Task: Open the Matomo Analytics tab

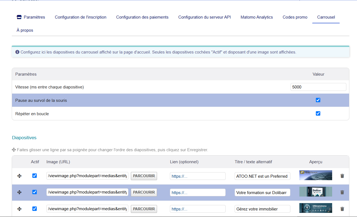Action: (257, 17)
